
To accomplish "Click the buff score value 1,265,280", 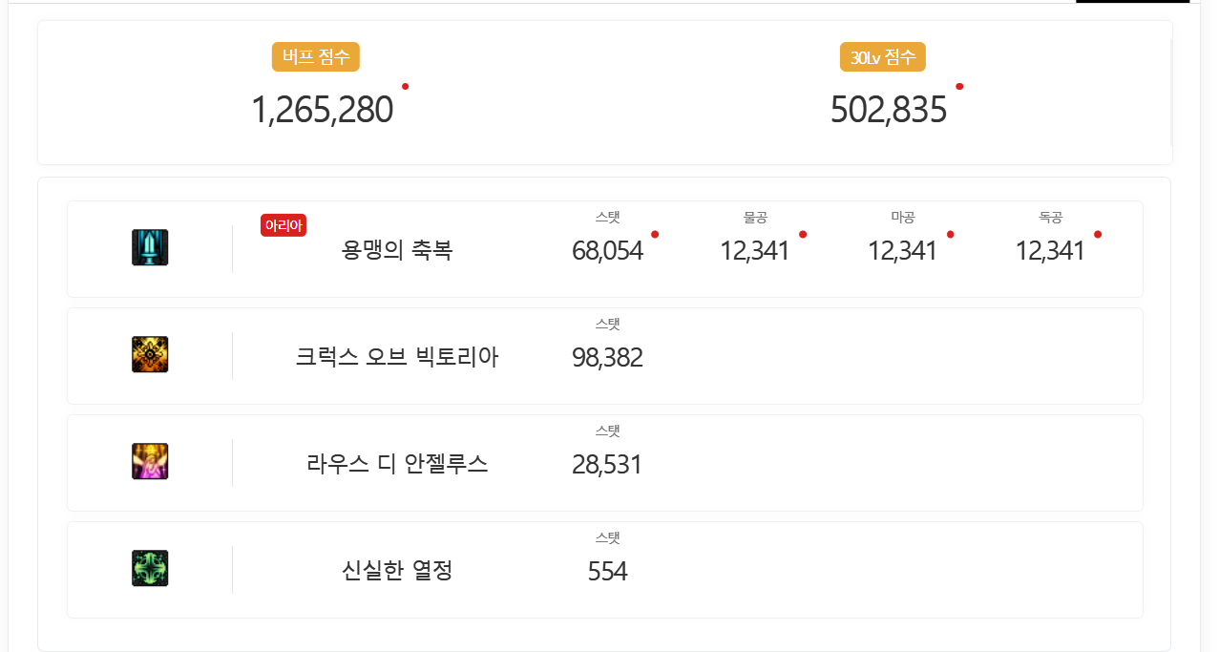I will pyautogui.click(x=323, y=110).
